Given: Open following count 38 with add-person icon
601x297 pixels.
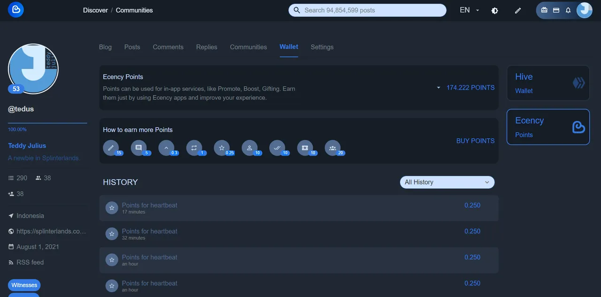Looking at the screenshot, I should (16, 194).
